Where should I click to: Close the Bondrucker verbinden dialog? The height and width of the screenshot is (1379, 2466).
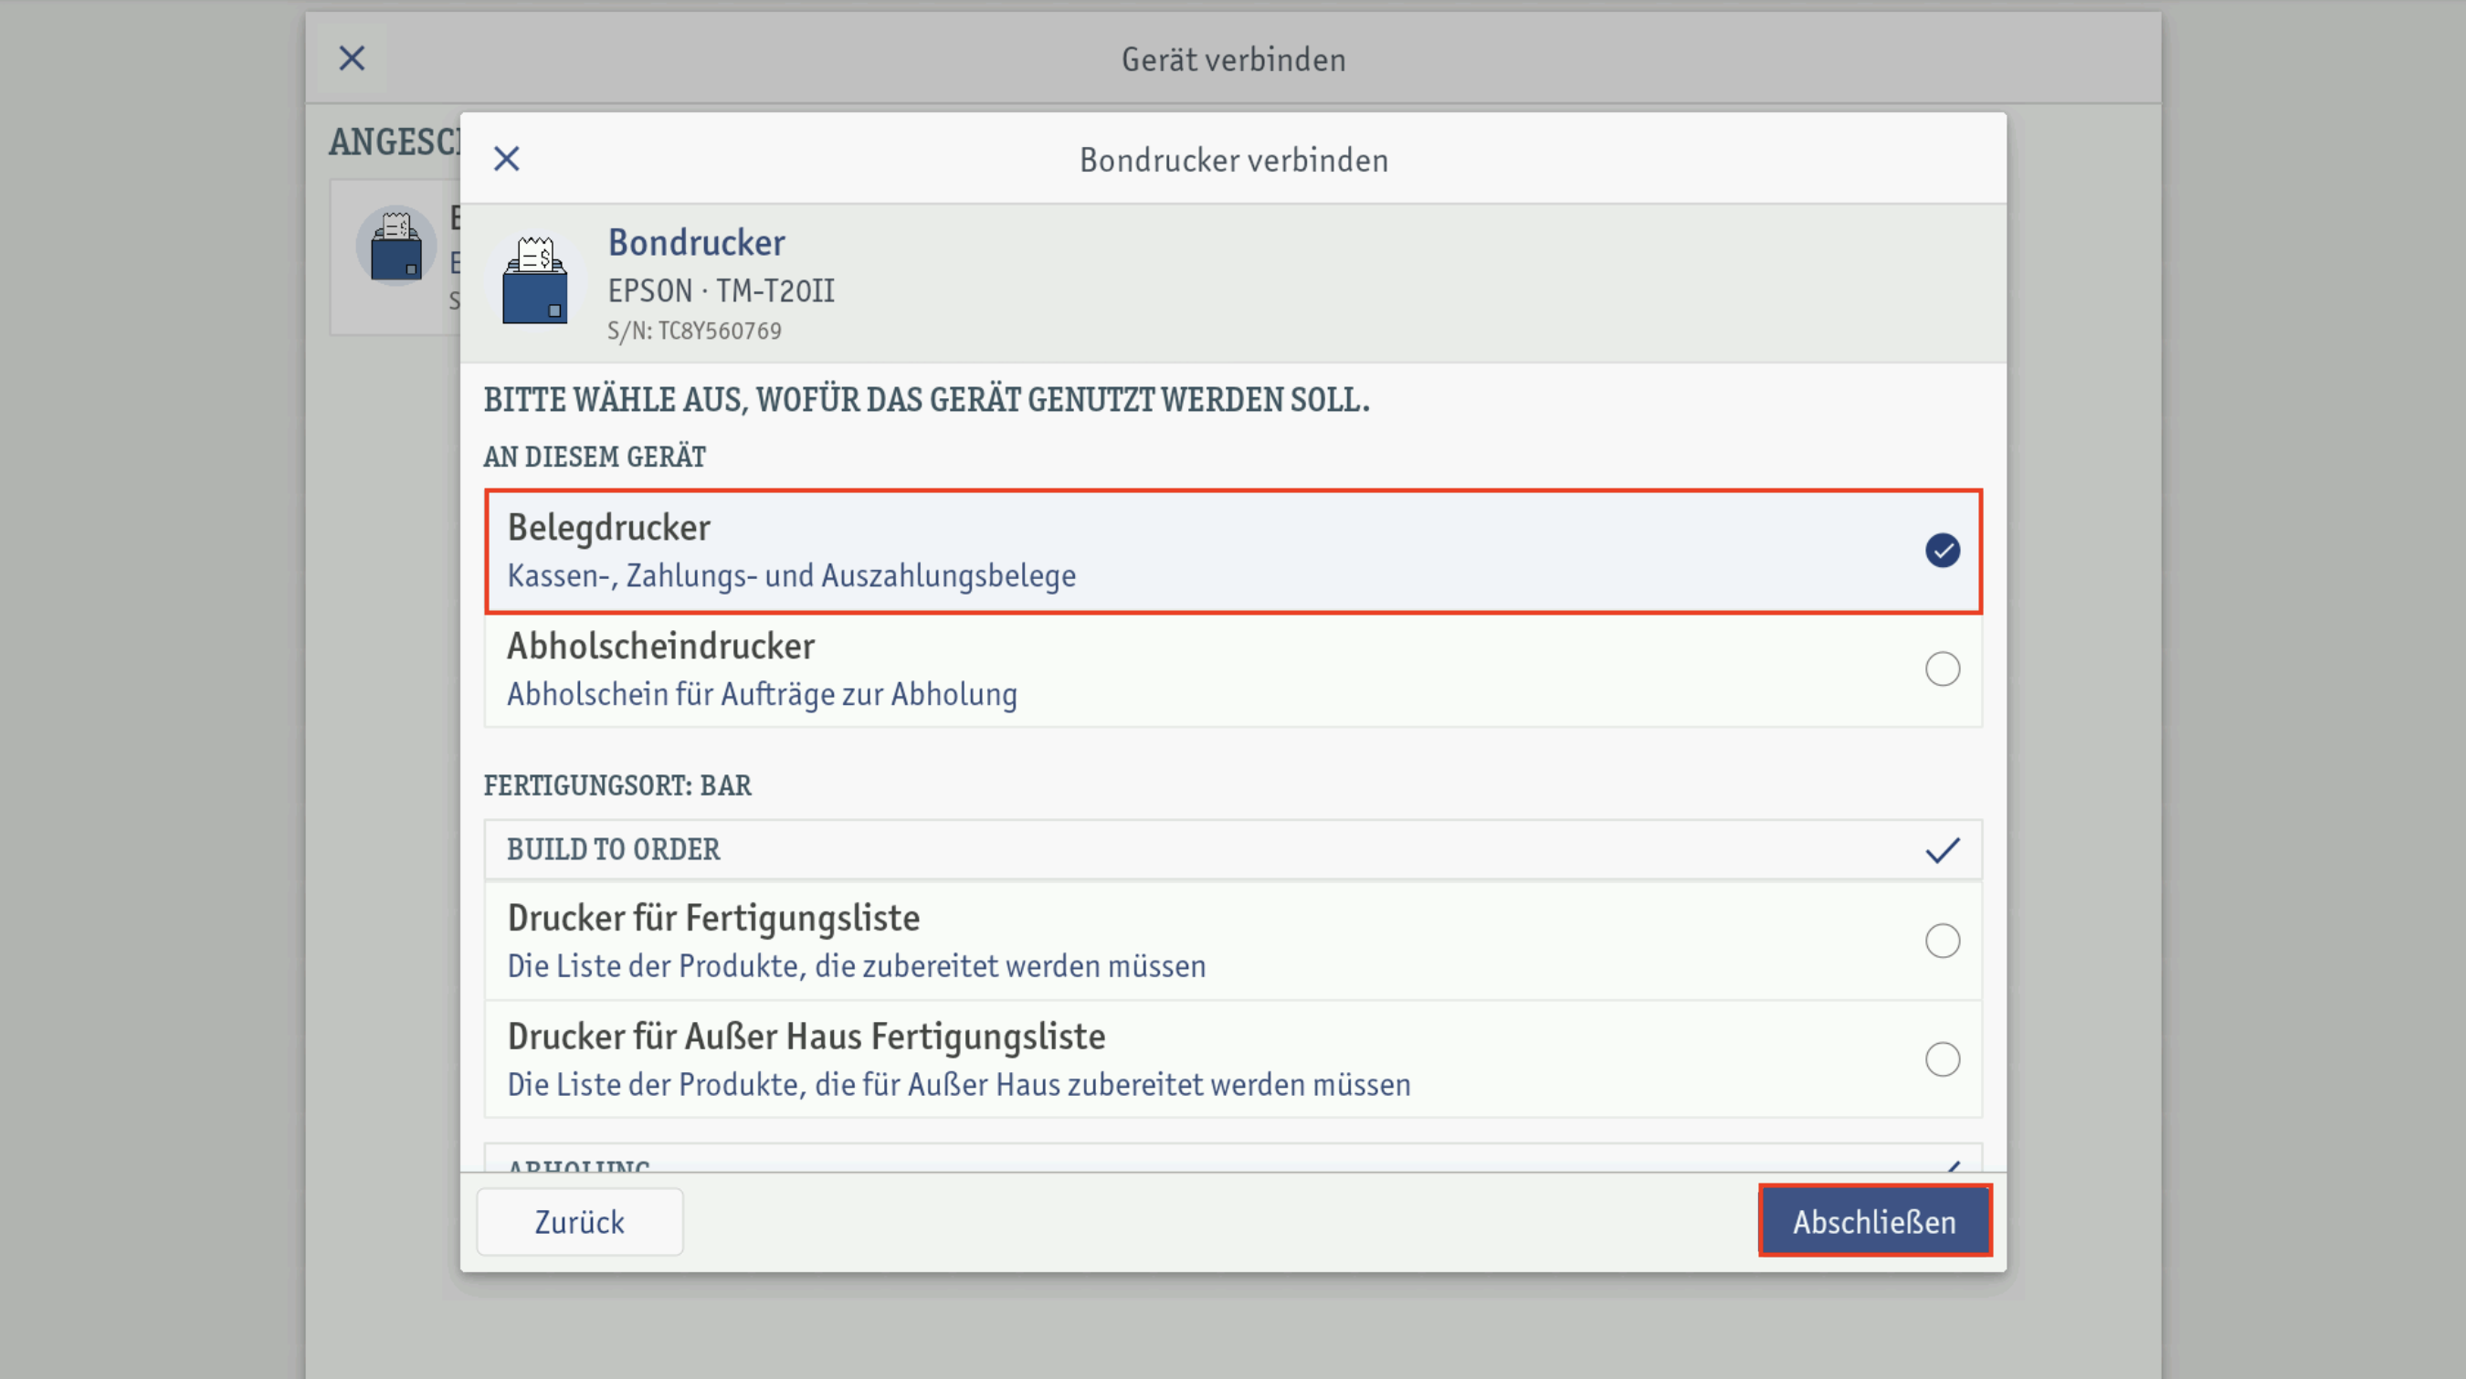(506, 159)
